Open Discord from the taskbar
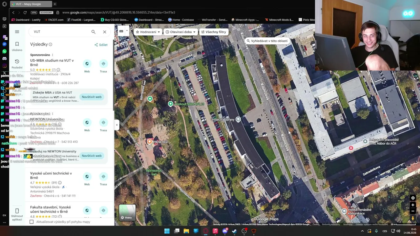Screen dimensions: 420x236 [225, 231]
